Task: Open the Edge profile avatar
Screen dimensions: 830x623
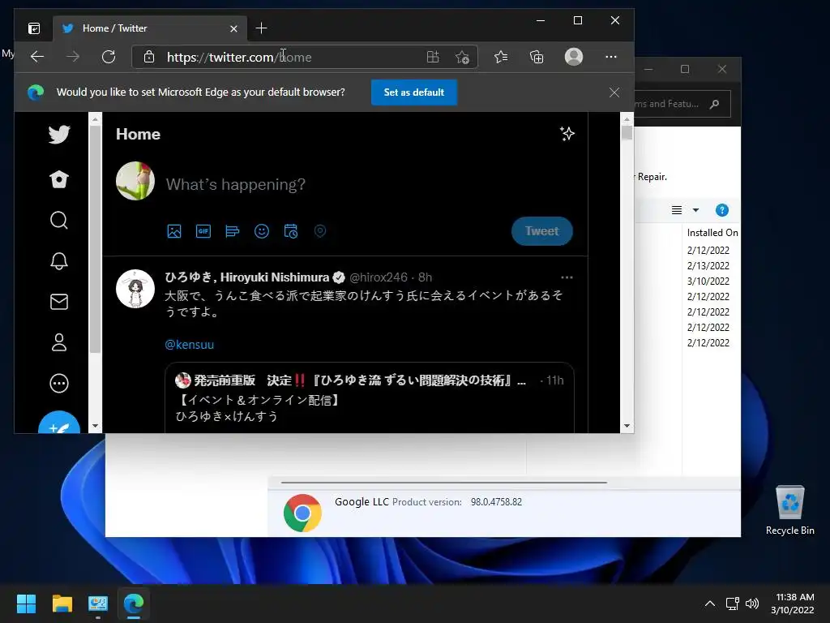Action: pyautogui.click(x=574, y=57)
